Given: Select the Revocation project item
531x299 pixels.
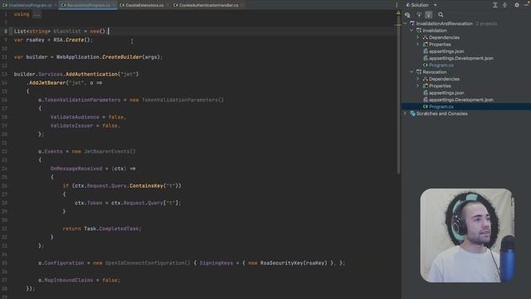Looking at the screenshot, I should click(x=435, y=72).
